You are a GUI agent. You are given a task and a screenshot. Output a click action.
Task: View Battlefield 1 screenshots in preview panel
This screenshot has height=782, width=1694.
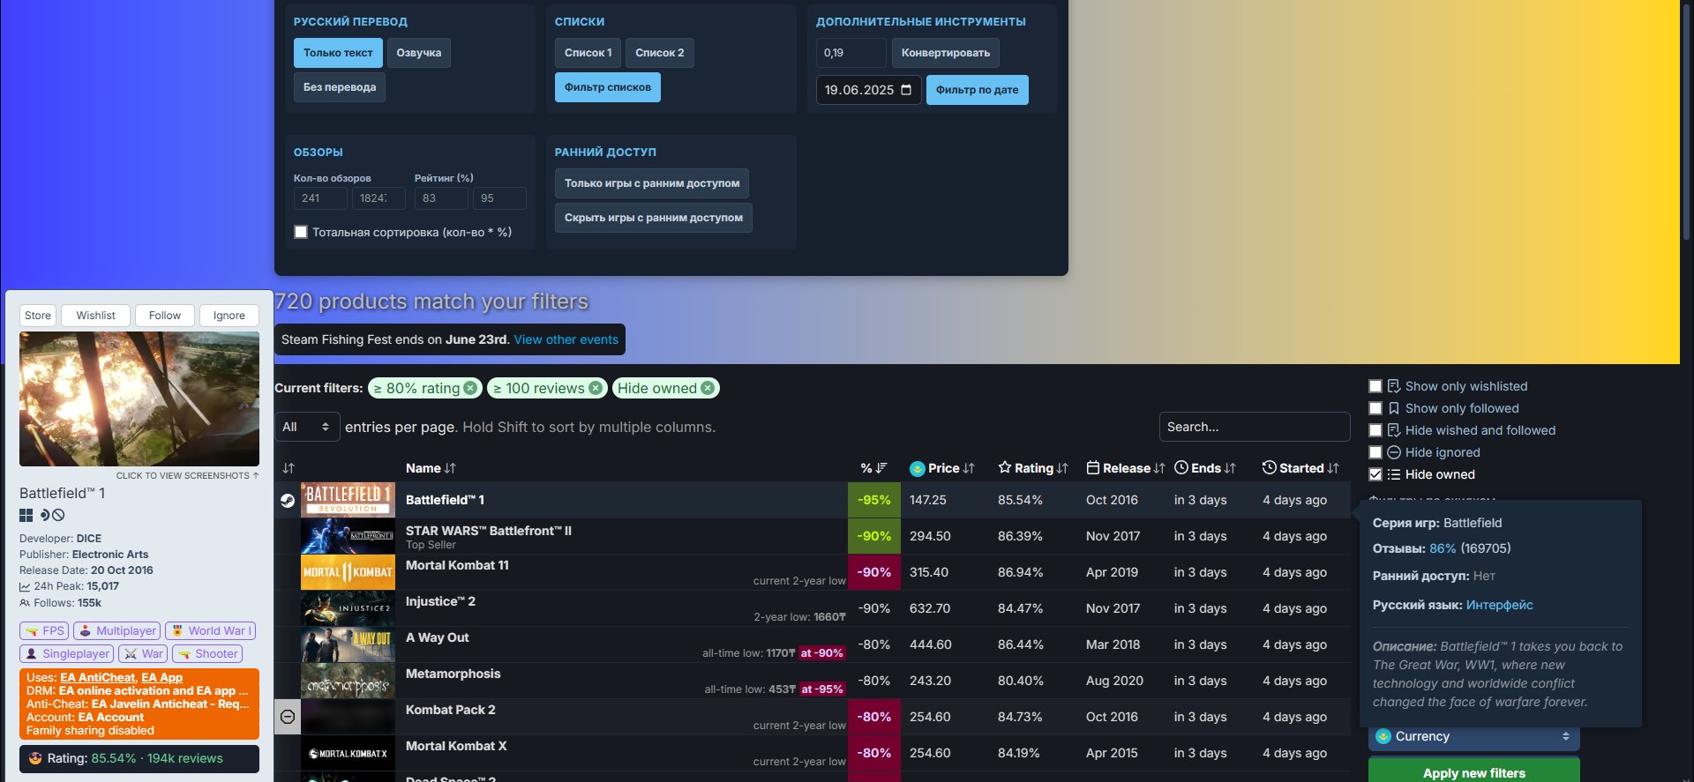139,398
